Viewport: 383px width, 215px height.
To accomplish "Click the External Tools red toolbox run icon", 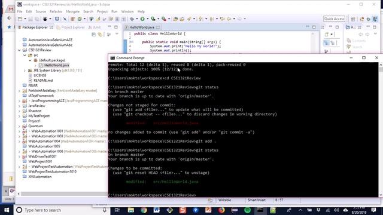I will pos(164,19).
